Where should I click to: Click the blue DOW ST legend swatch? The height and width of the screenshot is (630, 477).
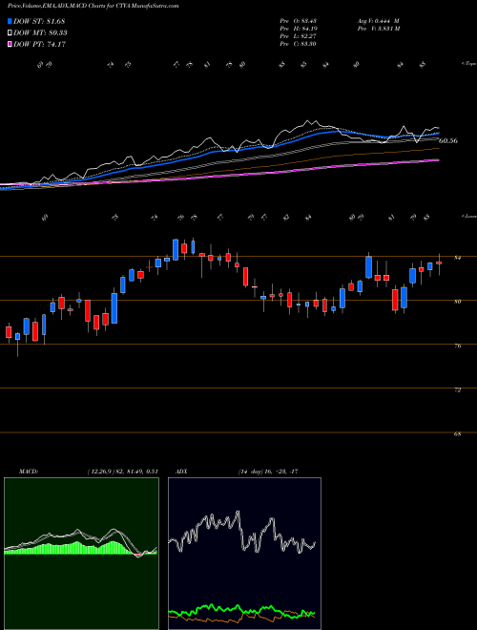click(10, 21)
